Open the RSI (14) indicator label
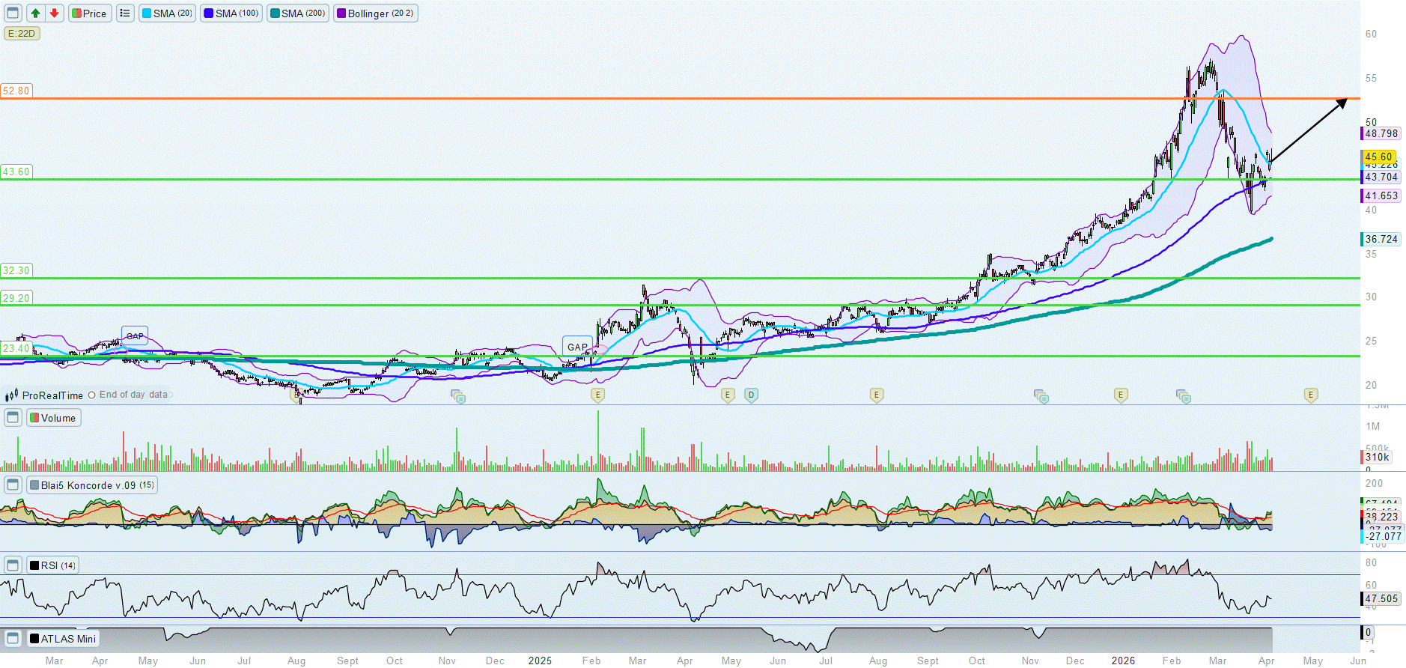1406x668 pixels. point(52,565)
